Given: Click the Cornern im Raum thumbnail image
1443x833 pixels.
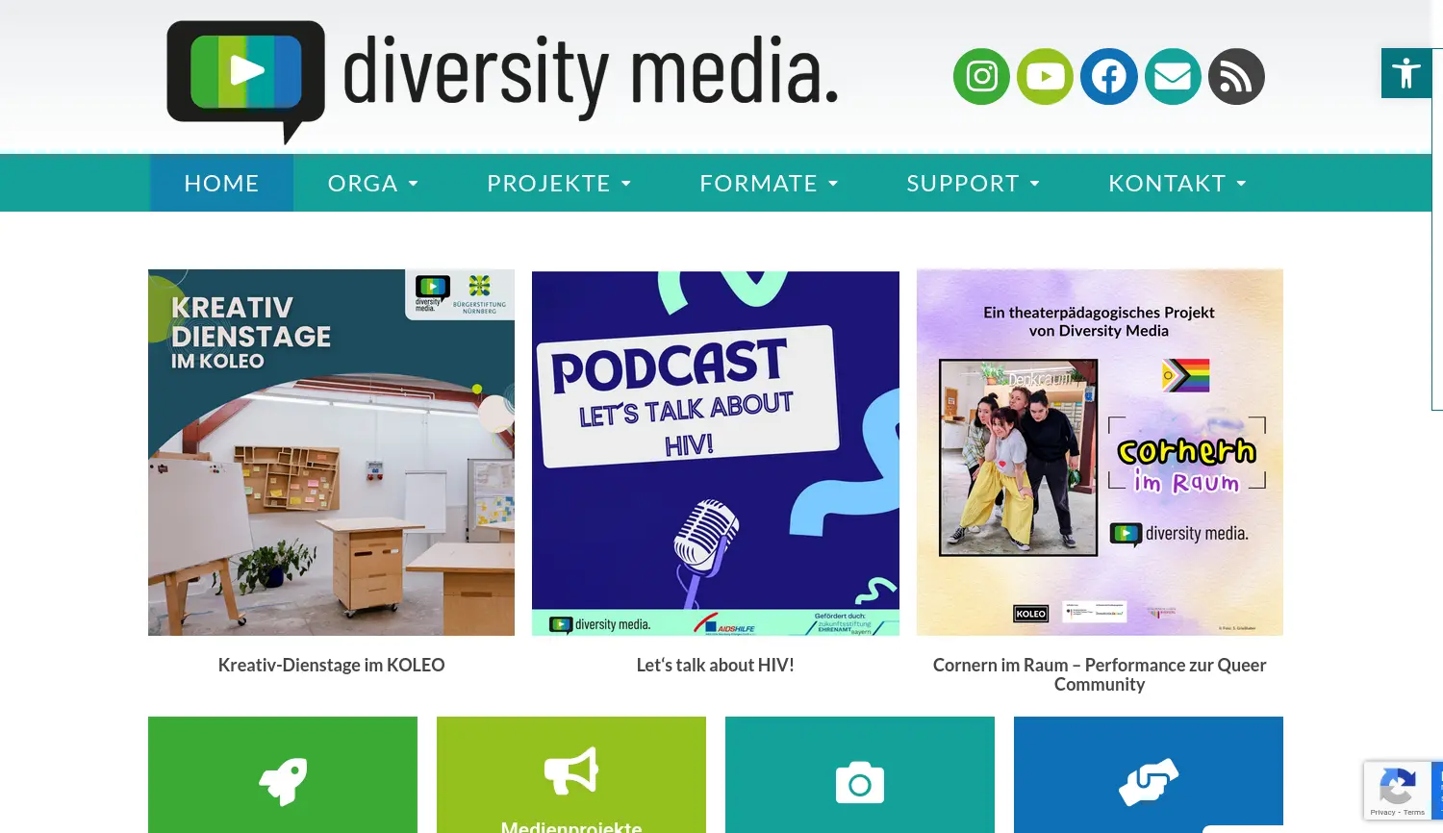Looking at the screenshot, I should click(x=1100, y=452).
